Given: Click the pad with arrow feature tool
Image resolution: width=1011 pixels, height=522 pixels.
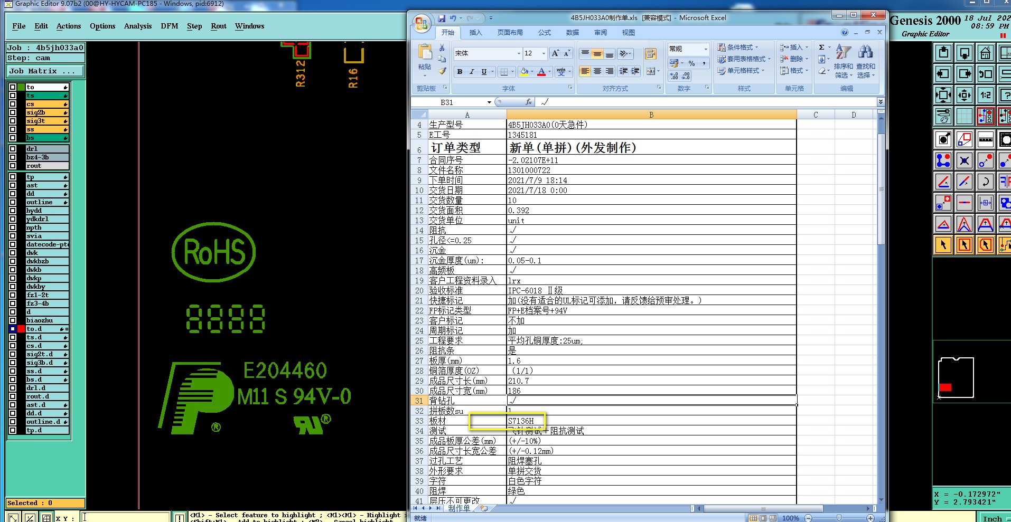Looking at the screenshot, I should click(x=943, y=139).
